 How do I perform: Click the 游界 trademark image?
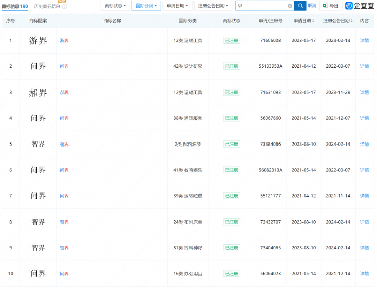click(x=38, y=40)
